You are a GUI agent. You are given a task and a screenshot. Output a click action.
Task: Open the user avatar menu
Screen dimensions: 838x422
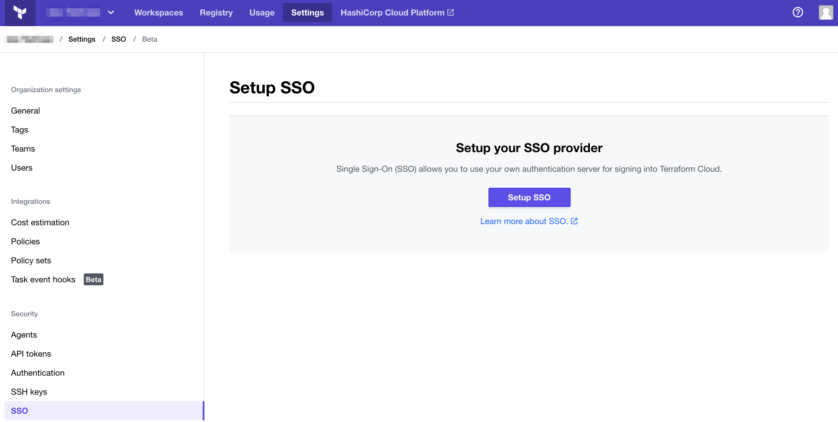tap(826, 12)
